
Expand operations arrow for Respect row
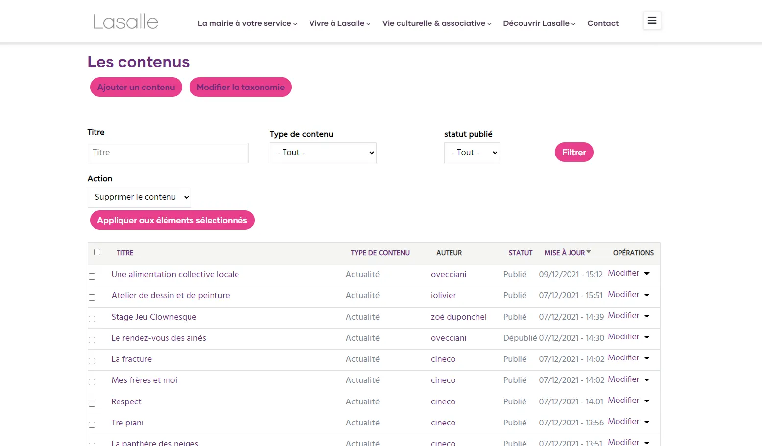click(647, 401)
